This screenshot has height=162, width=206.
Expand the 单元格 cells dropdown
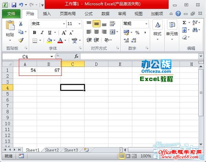172,40
